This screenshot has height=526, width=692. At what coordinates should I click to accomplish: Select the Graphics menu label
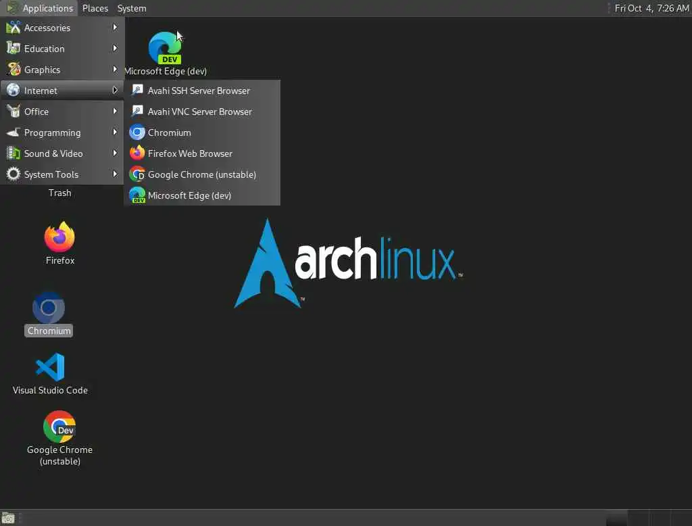coord(42,70)
